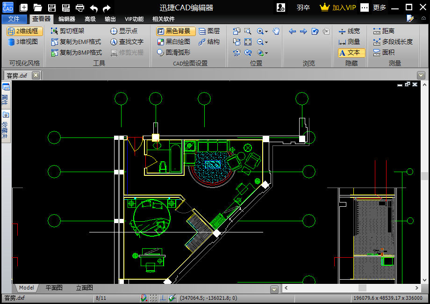Click the blue file return icon in 浏览

pyautogui.click(x=315, y=31)
